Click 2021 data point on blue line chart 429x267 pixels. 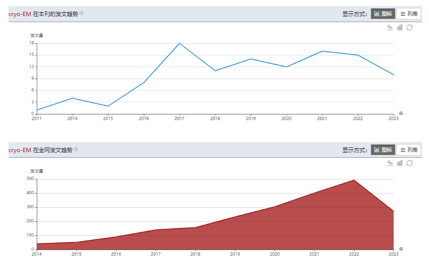pyautogui.click(x=322, y=51)
